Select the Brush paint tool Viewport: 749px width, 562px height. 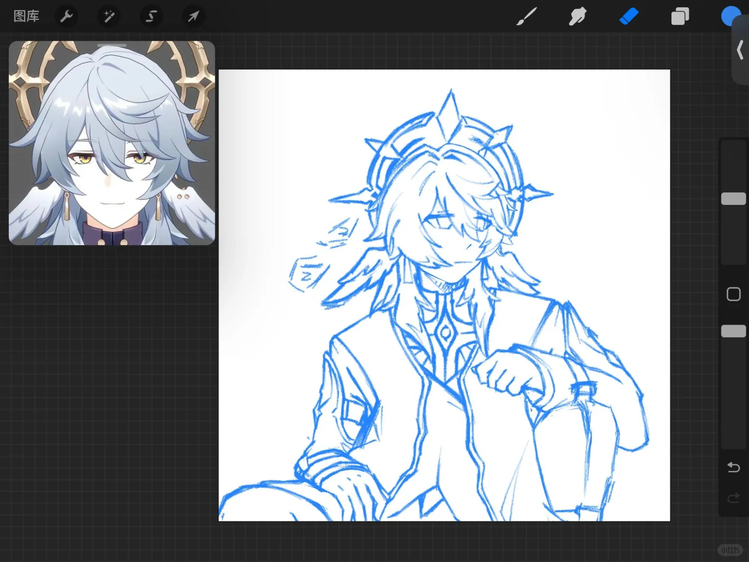[x=526, y=17]
